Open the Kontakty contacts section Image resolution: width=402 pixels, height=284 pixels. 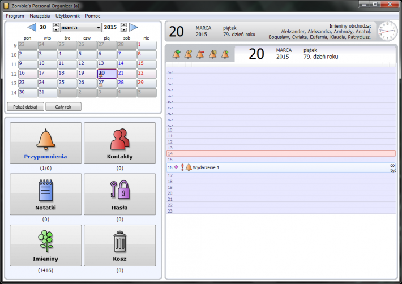[119, 143]
